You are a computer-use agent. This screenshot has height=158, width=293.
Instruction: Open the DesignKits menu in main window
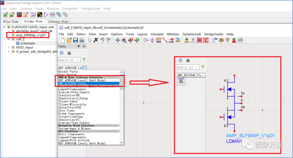(70, 9)
